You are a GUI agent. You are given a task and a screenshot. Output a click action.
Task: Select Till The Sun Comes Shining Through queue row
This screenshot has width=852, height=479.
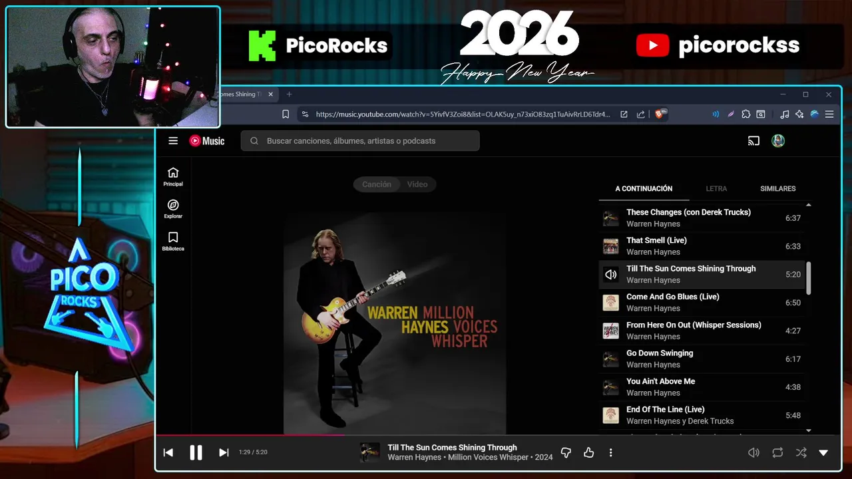click(702, 274)
